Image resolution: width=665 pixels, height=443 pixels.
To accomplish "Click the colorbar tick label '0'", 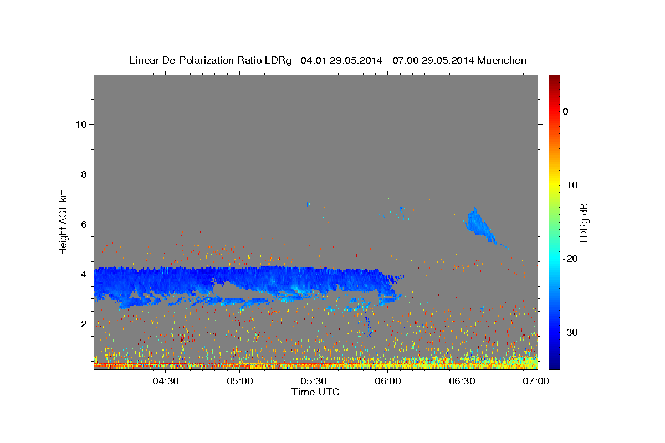I will coord(565,111).
